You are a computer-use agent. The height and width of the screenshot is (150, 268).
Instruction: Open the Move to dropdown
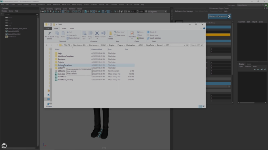(x=84, y=35)
